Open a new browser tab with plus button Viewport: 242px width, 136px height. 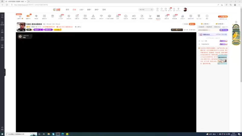click(29, 2)
